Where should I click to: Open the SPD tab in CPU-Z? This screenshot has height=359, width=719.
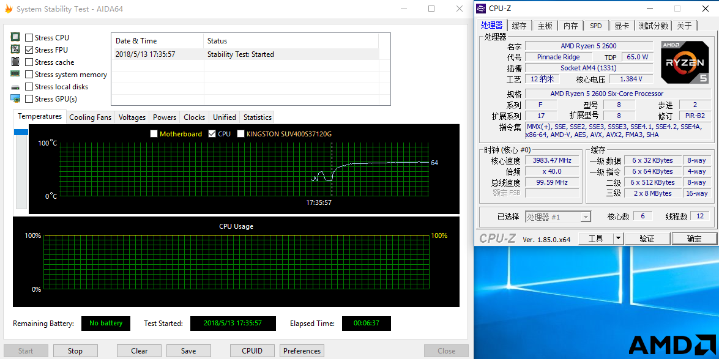[x=596, y=26]
